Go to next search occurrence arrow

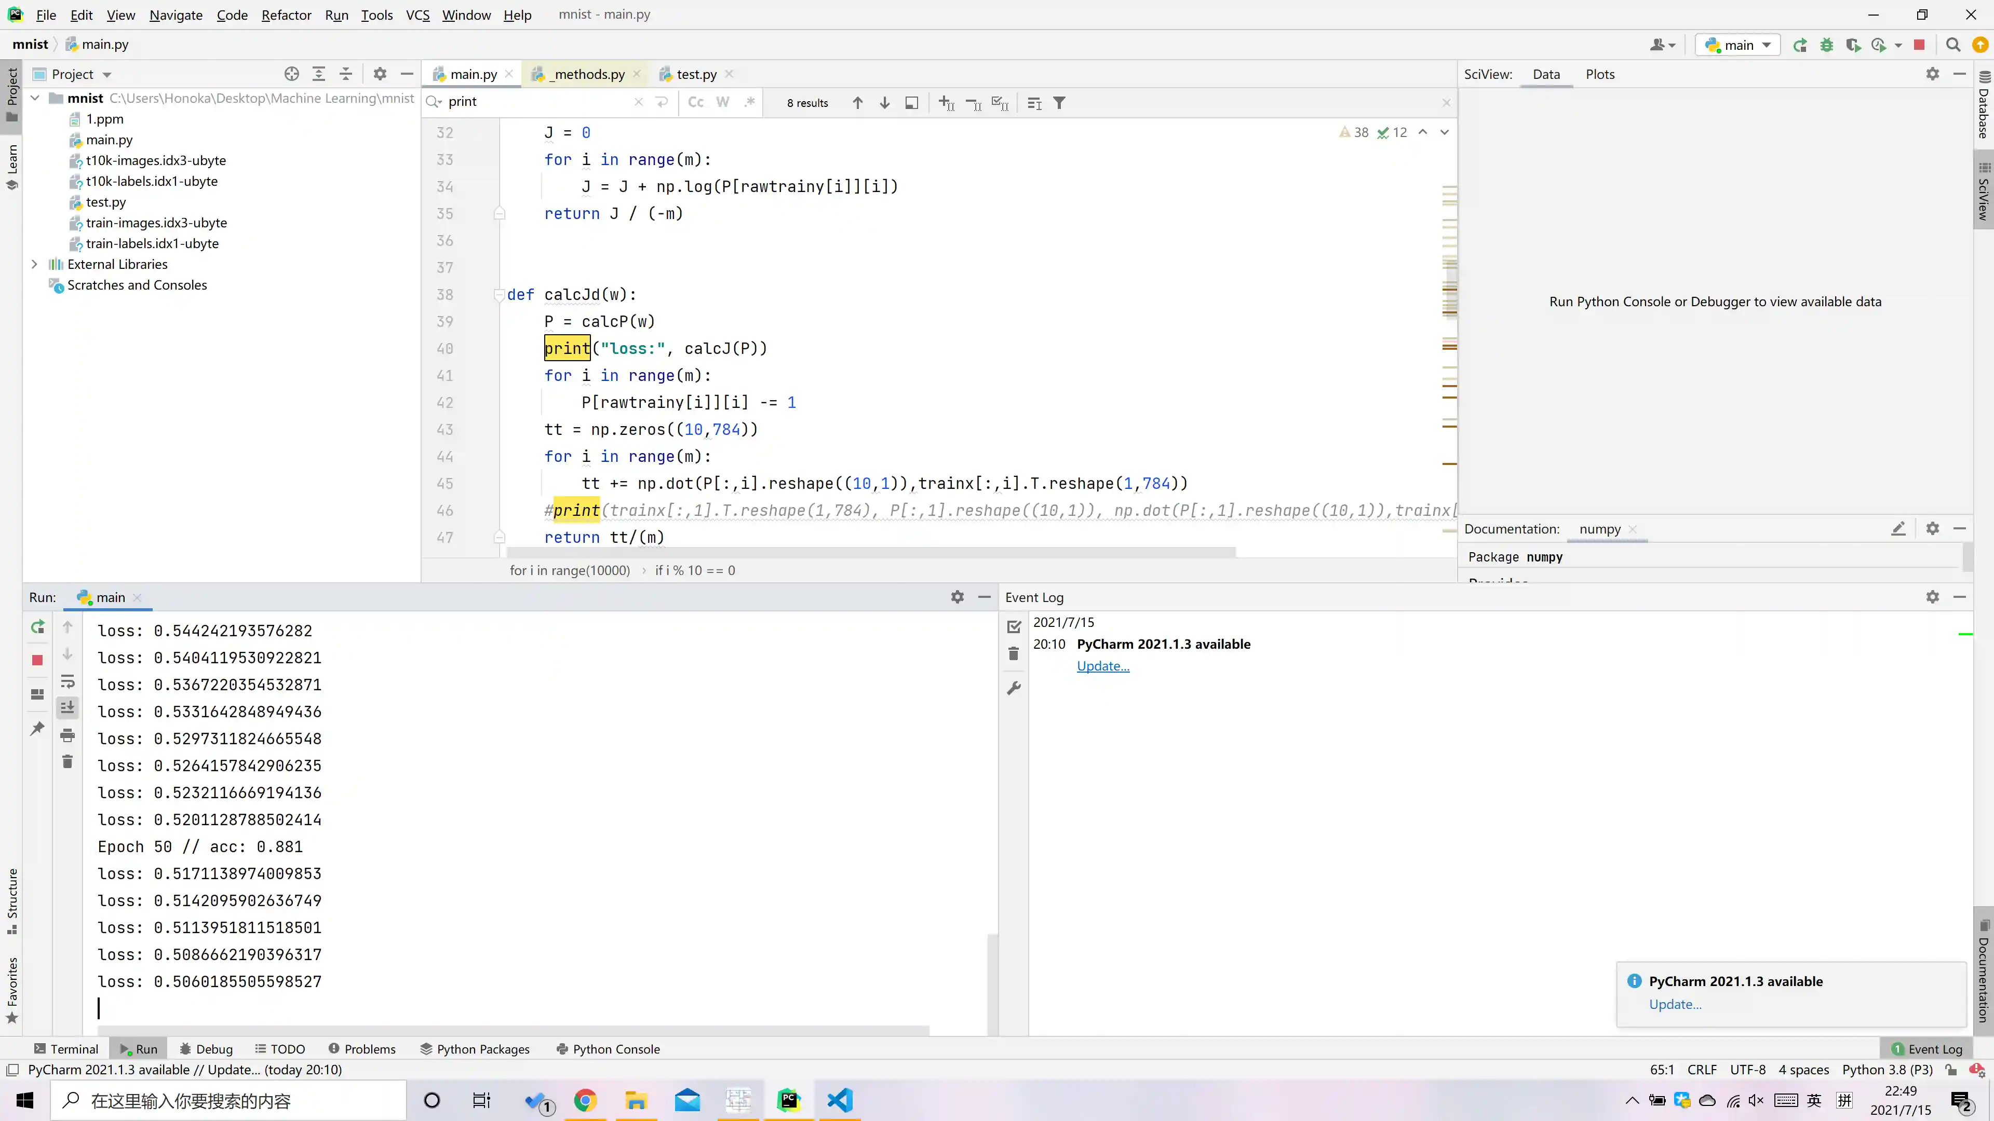click(885, 103)
